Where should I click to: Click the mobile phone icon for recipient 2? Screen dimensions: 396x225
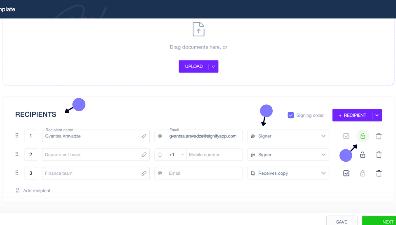click(160, 155)
